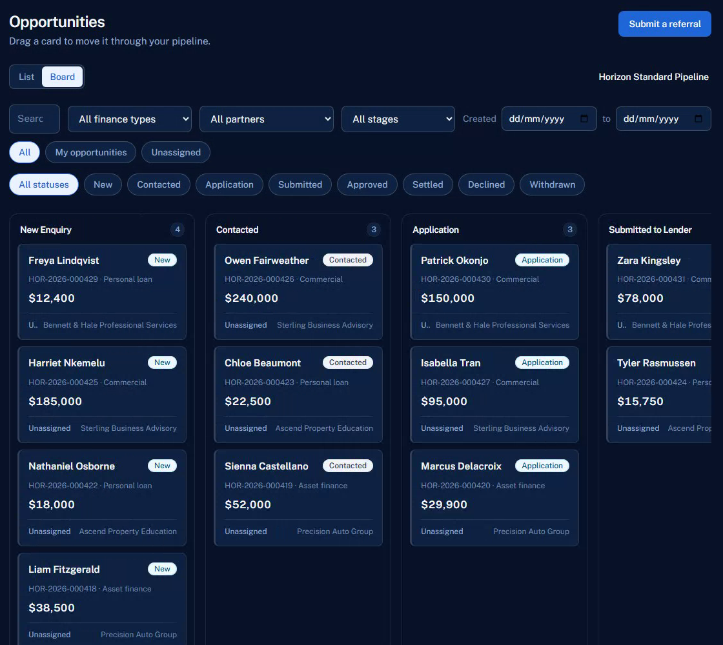Open All finance types dropdown
Screen dimensions: 723x645
click(x=130, y=119)
